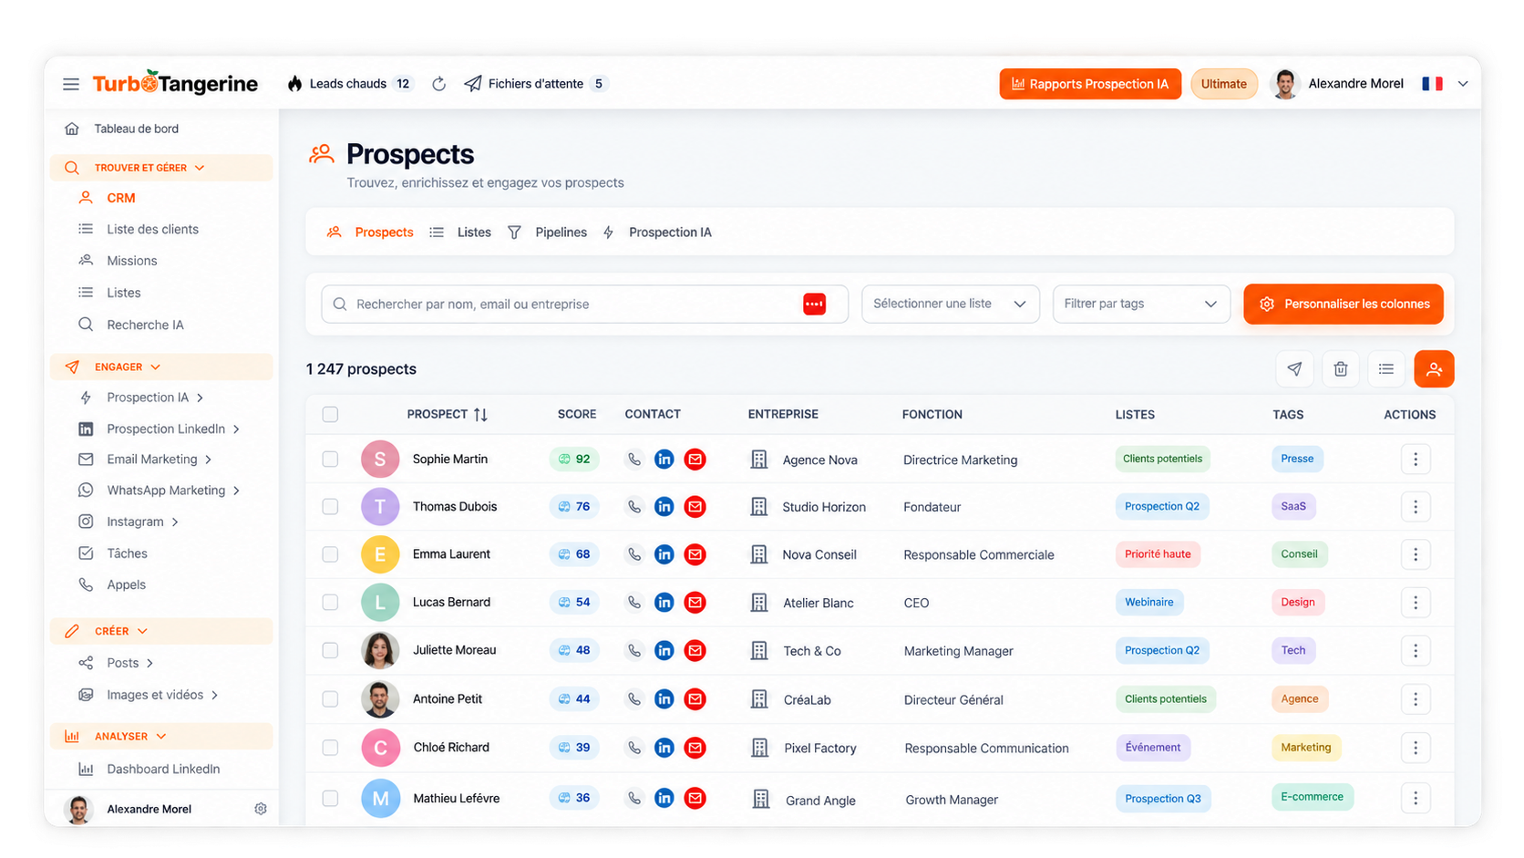Viewport: 1524px width, 858px height.
Task: Select the Prospects tab
Action: (x=370, y=233)
